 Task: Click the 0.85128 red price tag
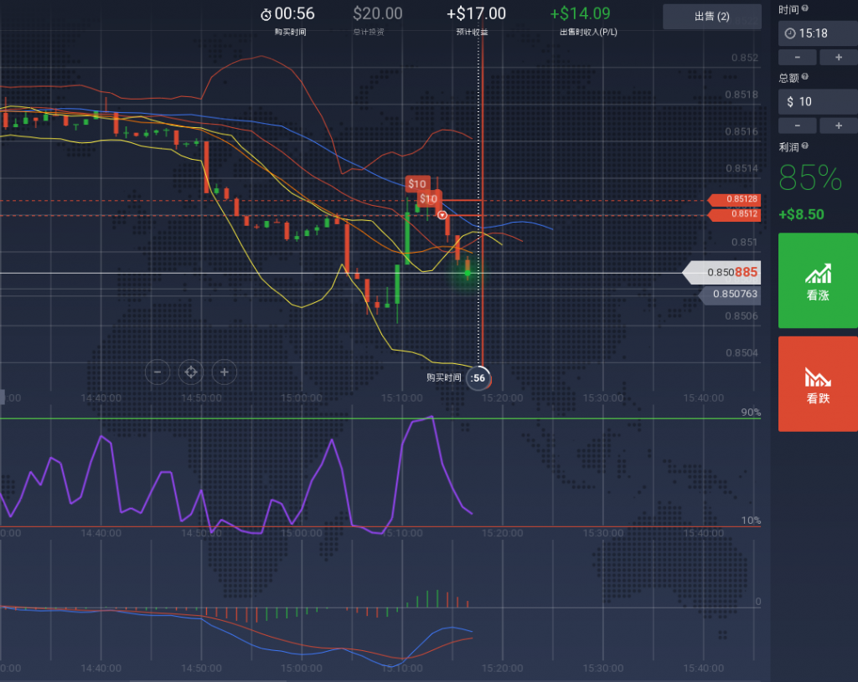pyautogui.click(x=737, y=199)
